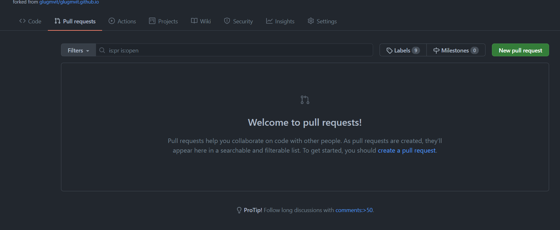This screenshot has height=230, width=560.
Task: Click the Actions play-circle icon
Action: 112,21
